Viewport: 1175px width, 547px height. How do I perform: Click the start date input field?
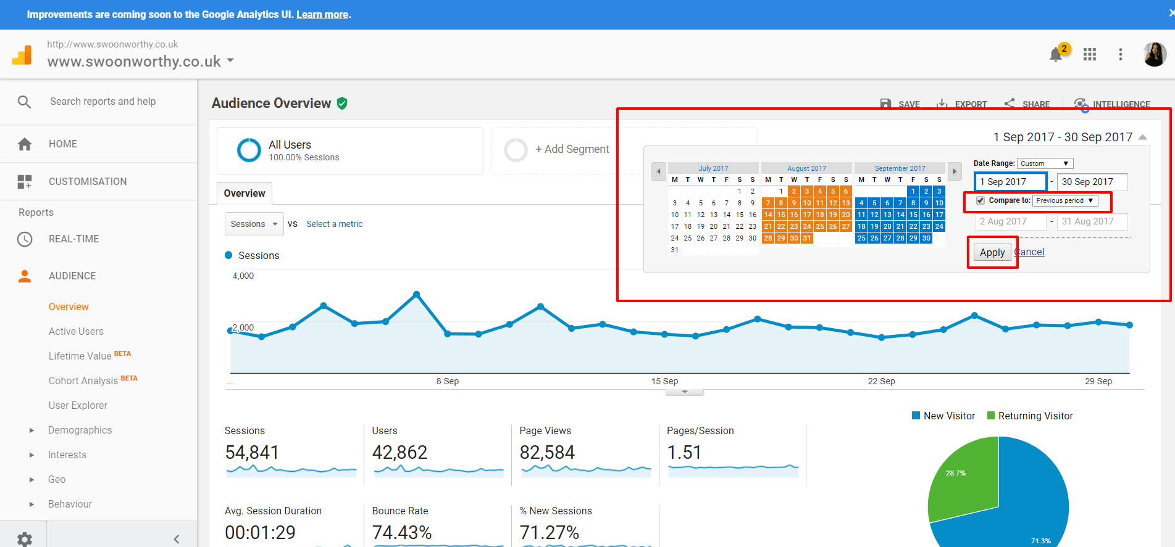[x=1011, y=182]
